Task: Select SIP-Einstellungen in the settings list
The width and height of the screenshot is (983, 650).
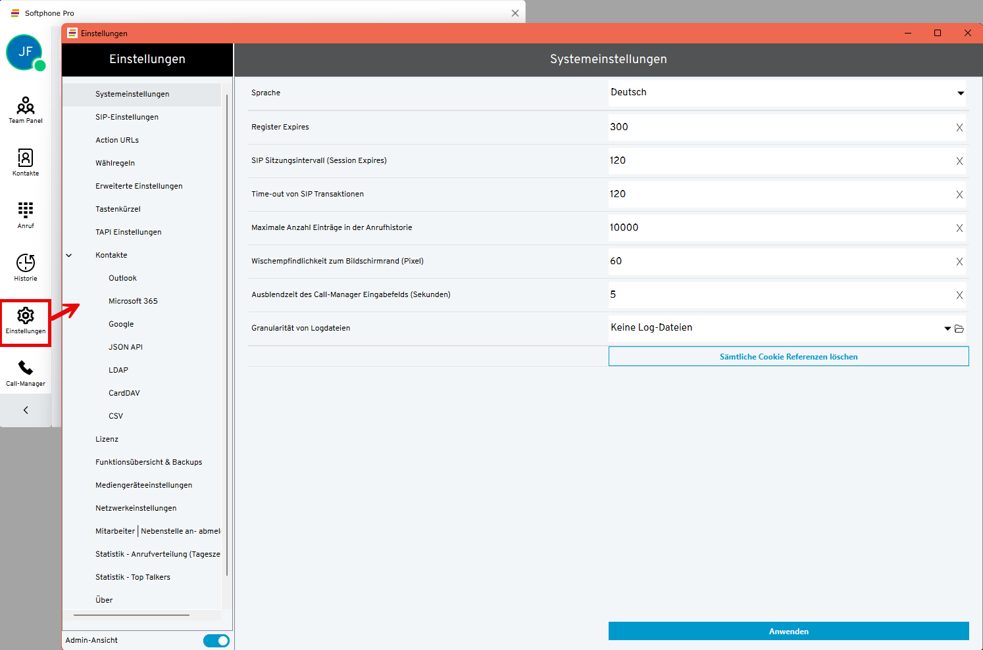Action: [x=127, y=117]
